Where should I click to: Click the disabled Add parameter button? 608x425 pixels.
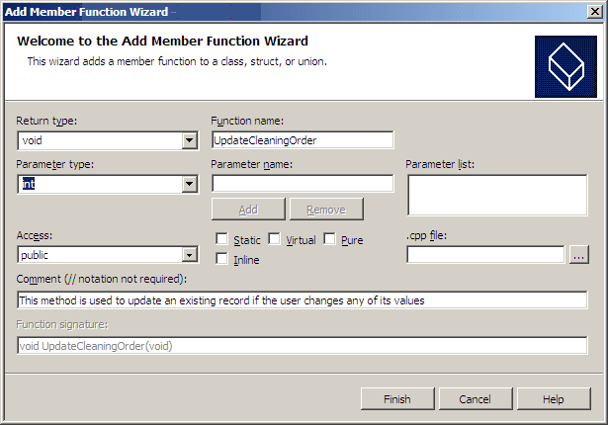248,210
